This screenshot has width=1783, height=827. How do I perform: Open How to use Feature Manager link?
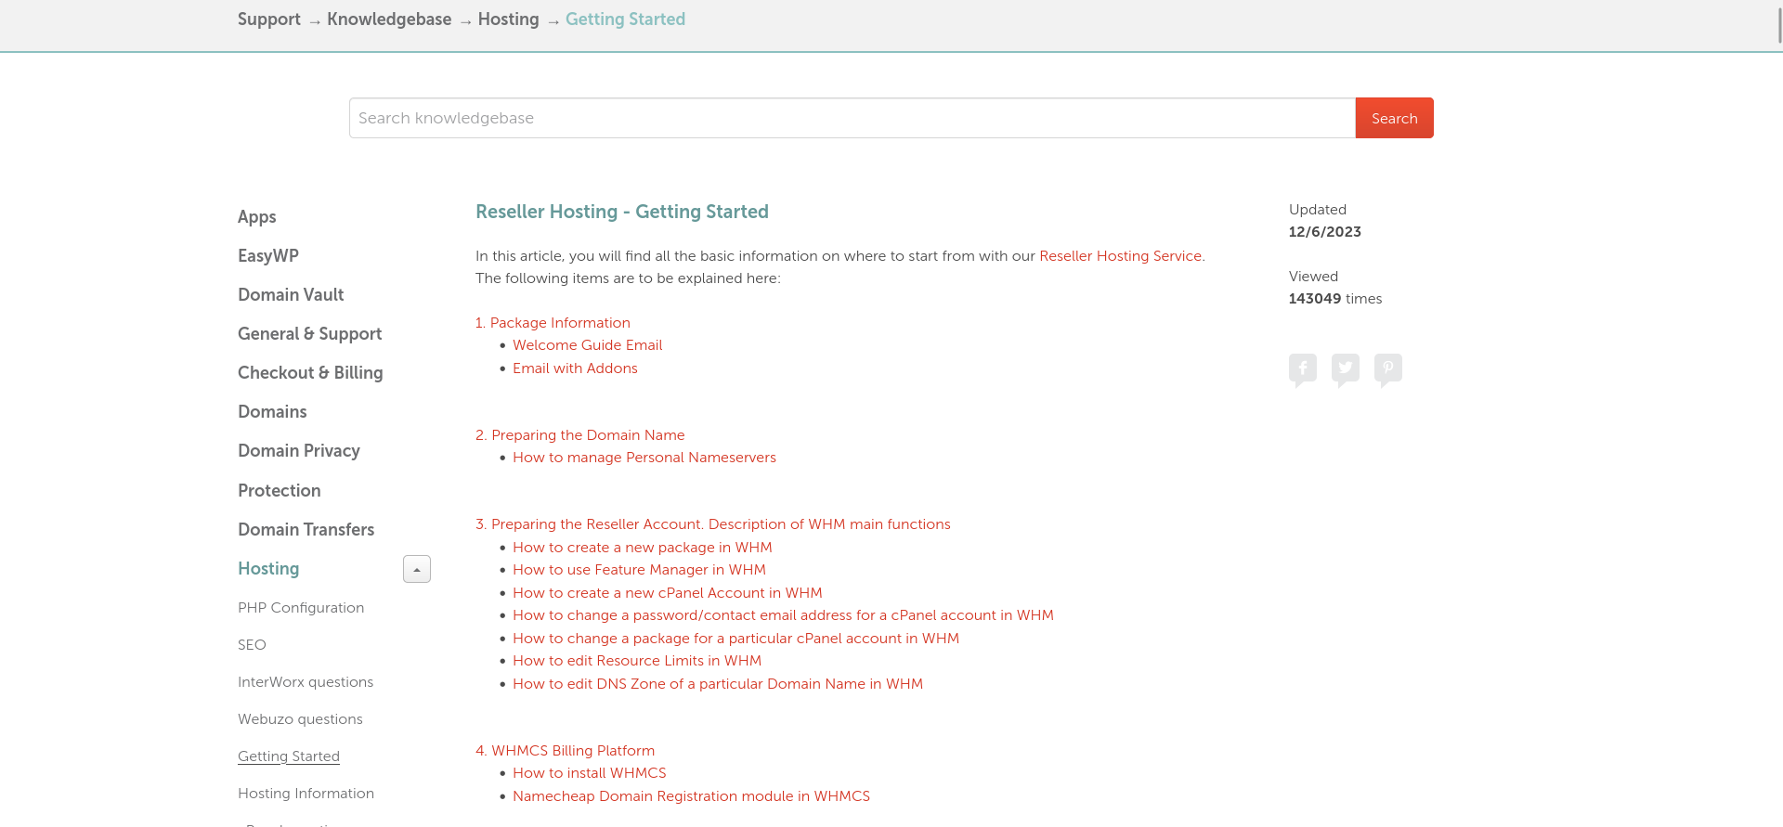[639, 570]
